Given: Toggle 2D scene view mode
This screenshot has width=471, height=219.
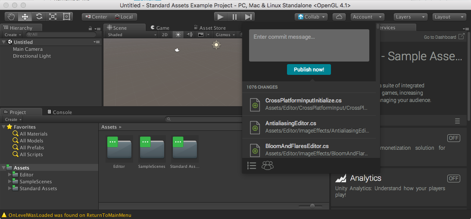Looking at the screenshot, I should (165, 35).
